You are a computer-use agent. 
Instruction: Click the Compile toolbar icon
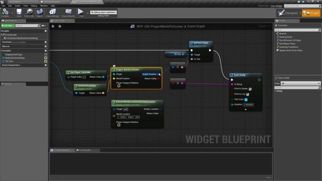5,12
